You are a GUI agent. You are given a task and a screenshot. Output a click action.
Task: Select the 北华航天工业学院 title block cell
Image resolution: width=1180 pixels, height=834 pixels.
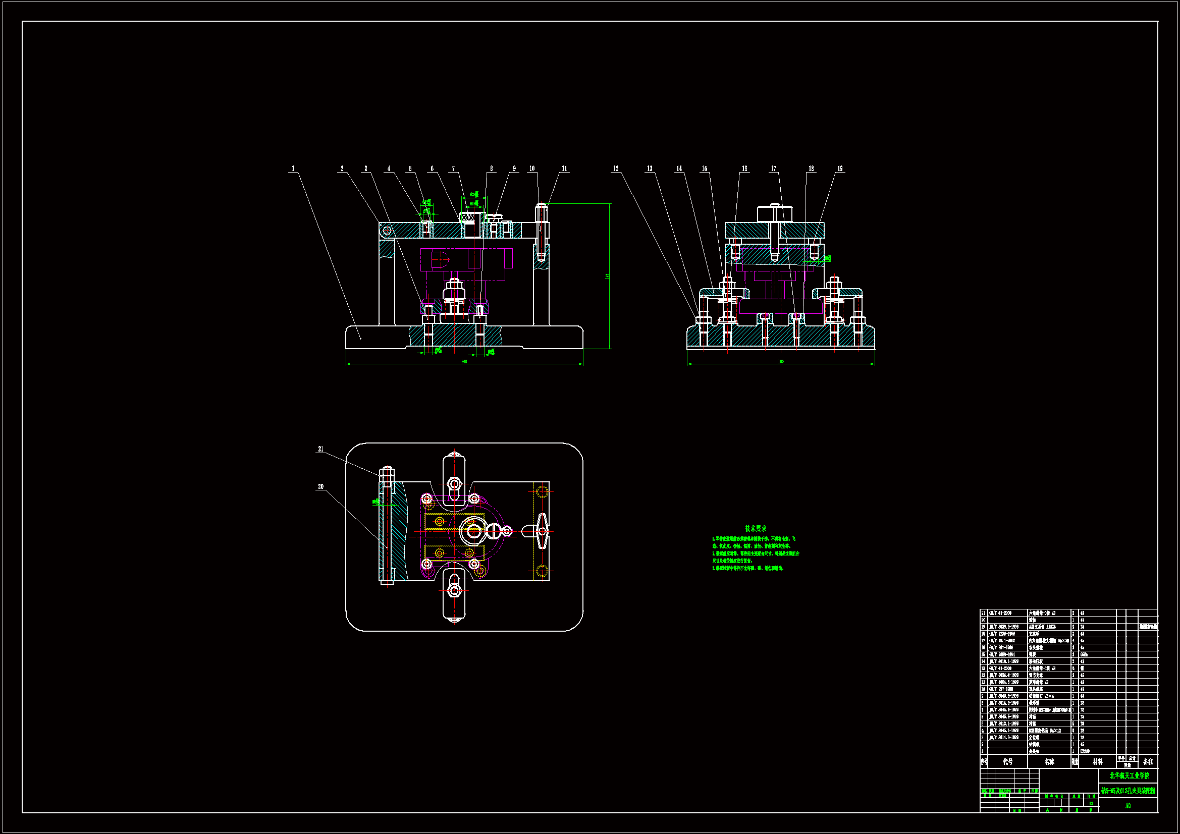pyautogui.click(x=1129, y=775)
